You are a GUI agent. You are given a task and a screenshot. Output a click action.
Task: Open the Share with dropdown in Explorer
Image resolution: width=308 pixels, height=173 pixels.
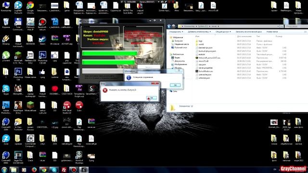[x=223, y=32]
